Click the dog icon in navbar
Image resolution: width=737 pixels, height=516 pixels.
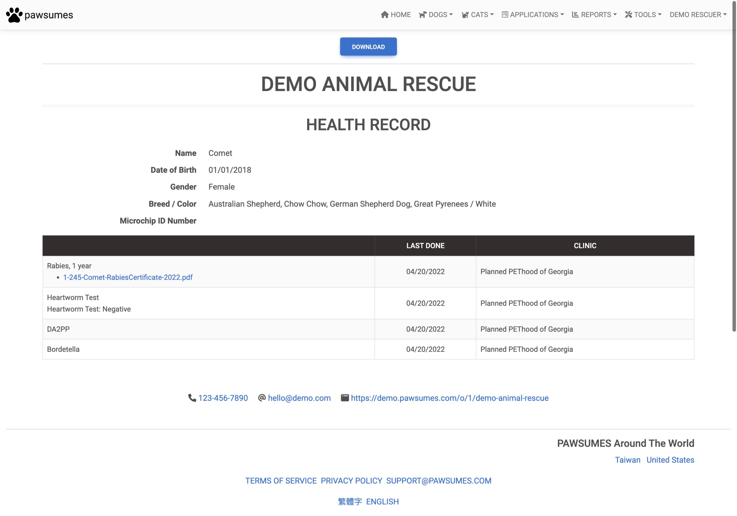[423, 15]
